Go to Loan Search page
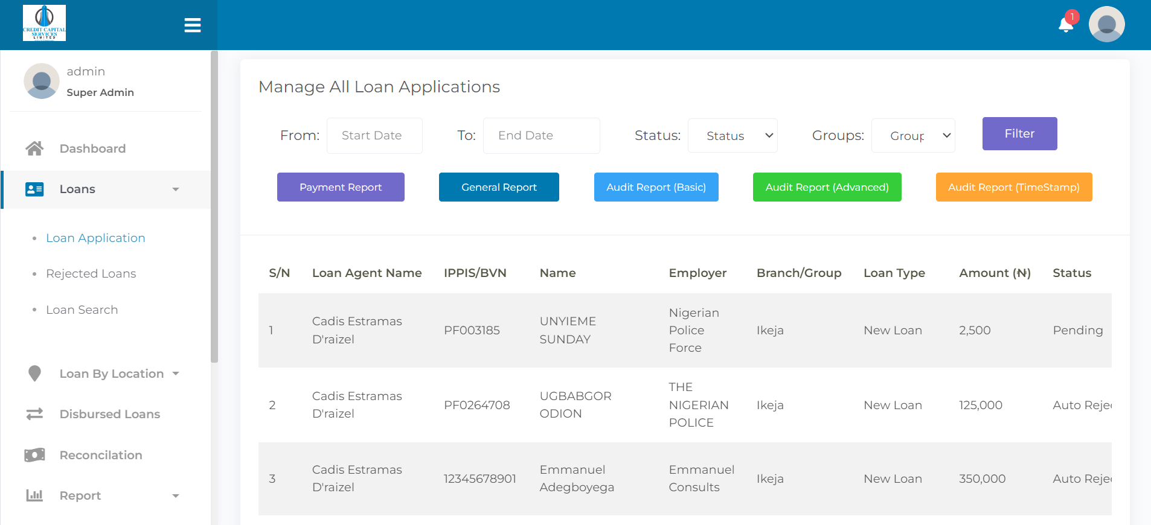 pos(82,310)
